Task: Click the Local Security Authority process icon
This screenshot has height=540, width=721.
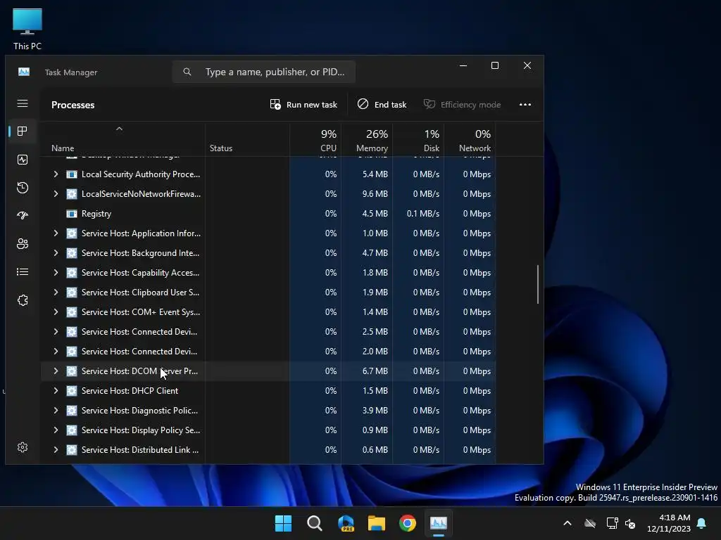Action: (72, 174)
